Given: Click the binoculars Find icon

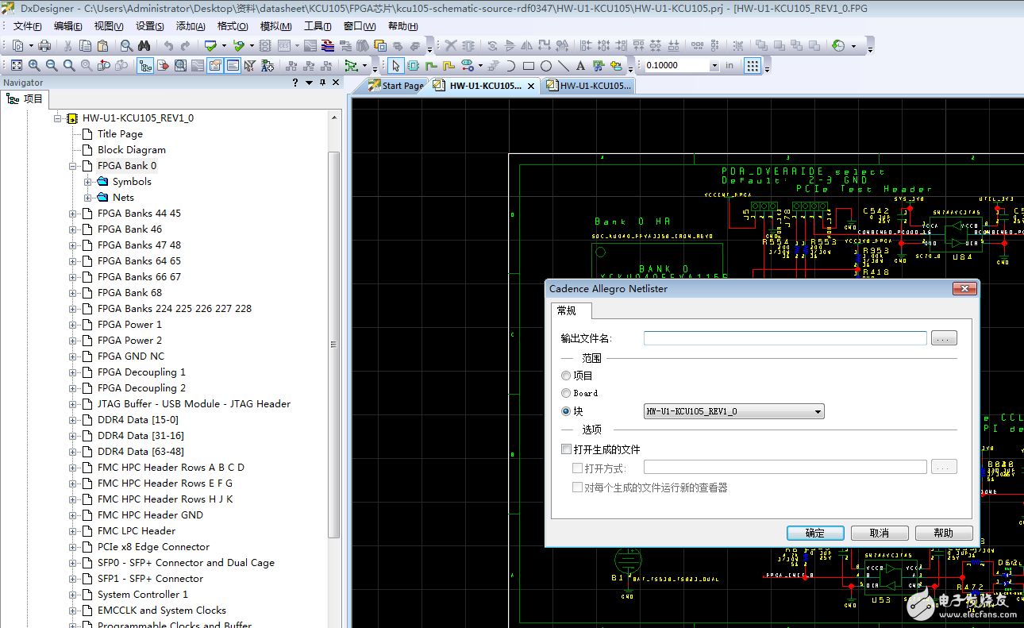Looking at the screenshot, I should tap(144, 45).
